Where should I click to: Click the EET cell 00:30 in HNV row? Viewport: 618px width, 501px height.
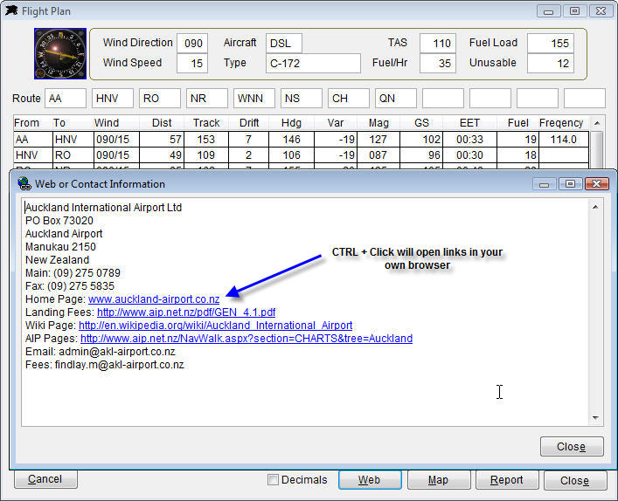(x=469, y=155)
